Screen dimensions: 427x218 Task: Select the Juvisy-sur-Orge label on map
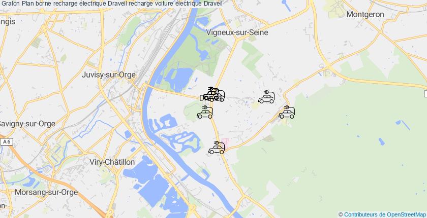tap(109, 75)
